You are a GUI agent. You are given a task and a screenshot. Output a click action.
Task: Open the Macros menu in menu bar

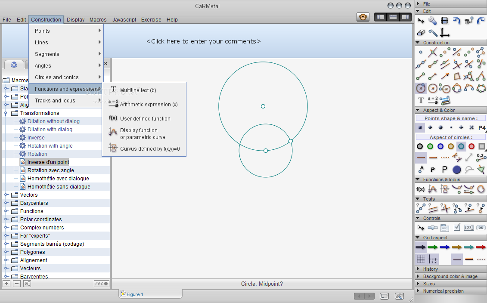[98, 19]
